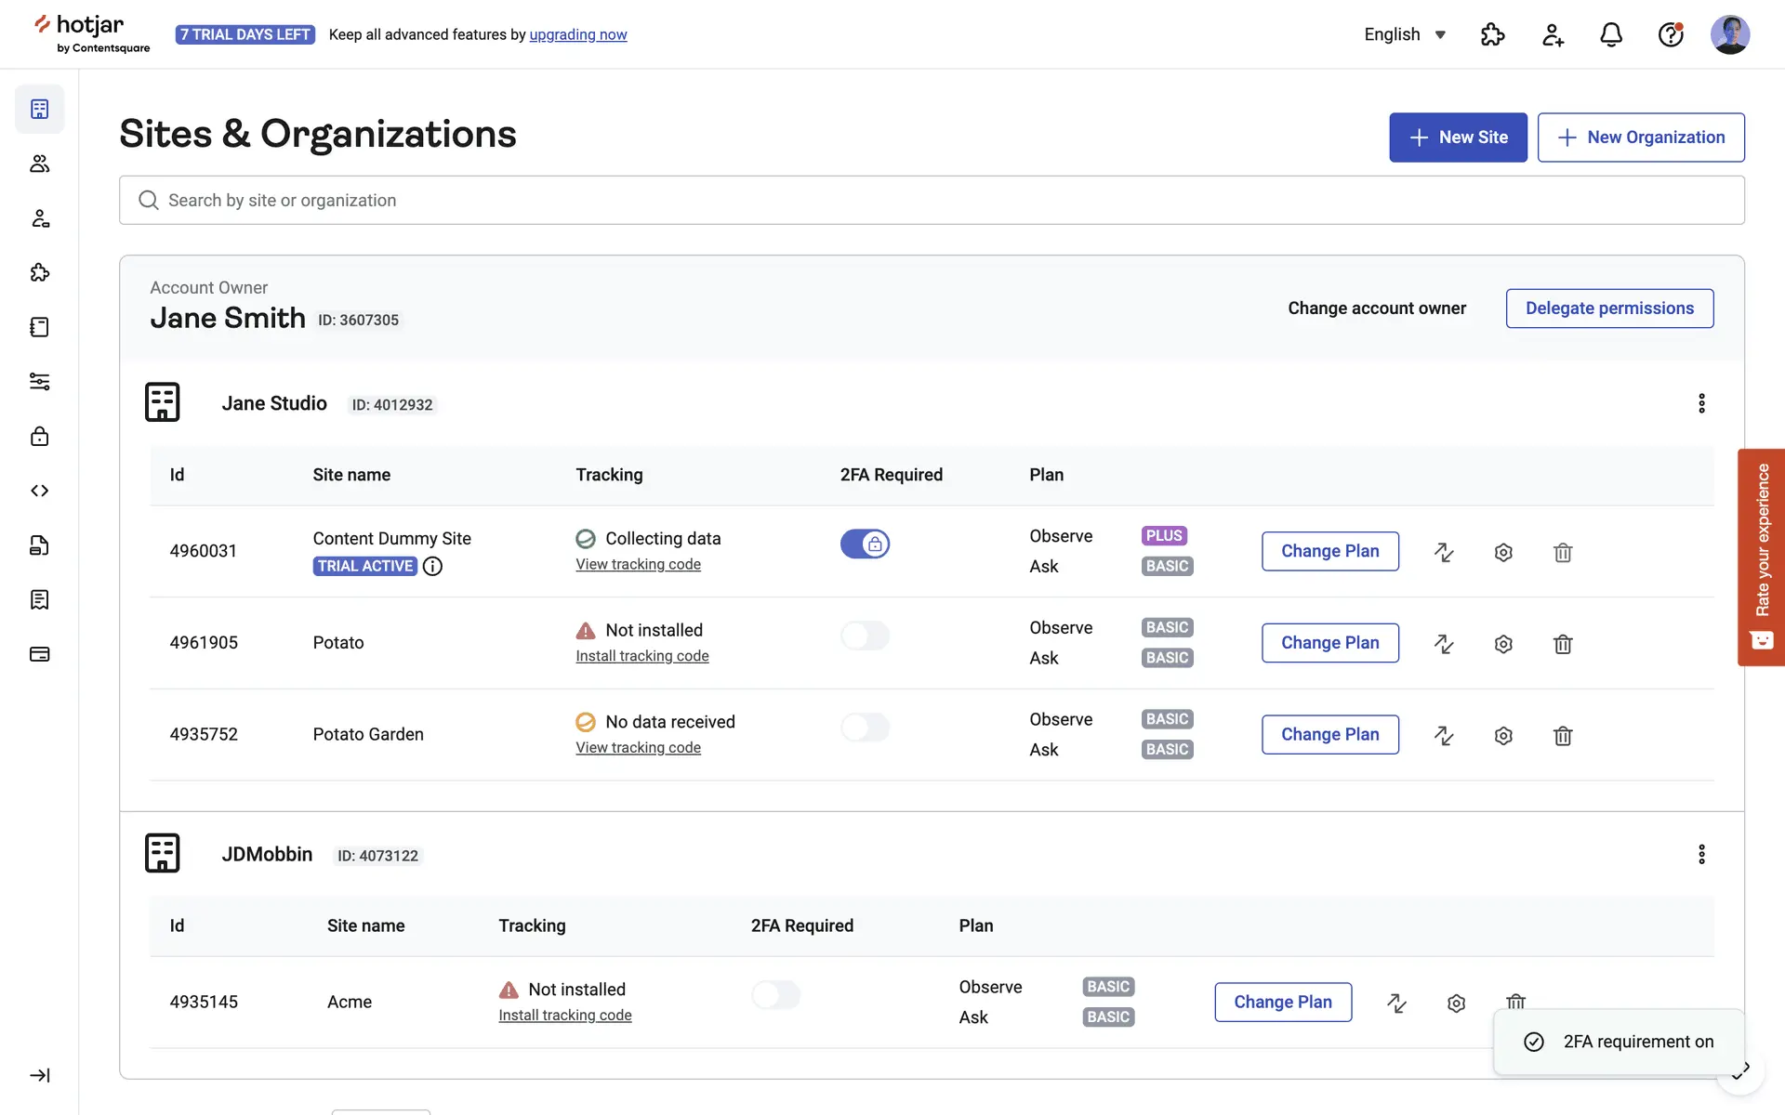The height and width of the screenshot is (1115, 1785).
Task: Follow the upgrading now link
Action: [x=577, y=35]
